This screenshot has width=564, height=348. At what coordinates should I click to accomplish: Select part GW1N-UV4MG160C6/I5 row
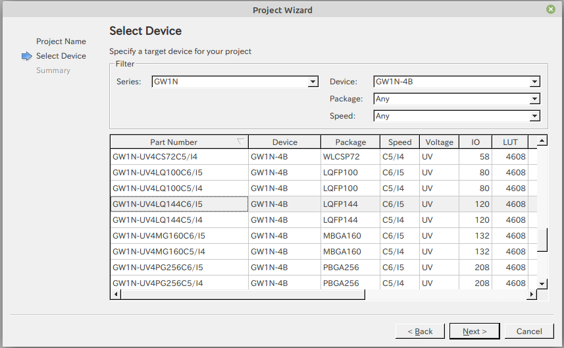(x=324, y=235)
